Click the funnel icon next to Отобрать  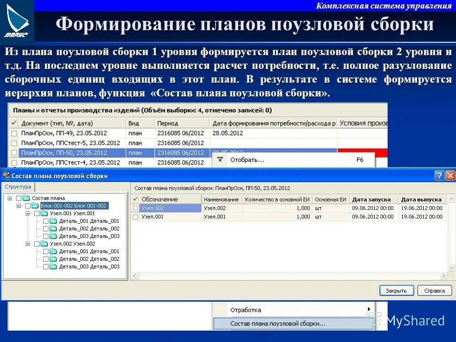(x=219, y=160)
